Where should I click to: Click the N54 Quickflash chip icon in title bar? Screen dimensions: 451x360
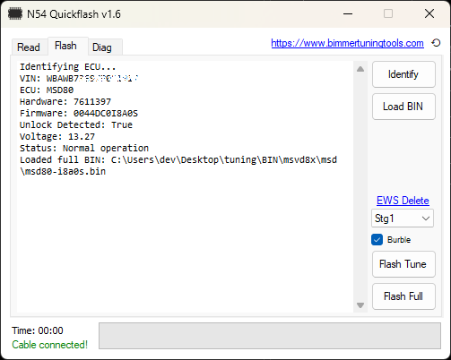(15, 13)
